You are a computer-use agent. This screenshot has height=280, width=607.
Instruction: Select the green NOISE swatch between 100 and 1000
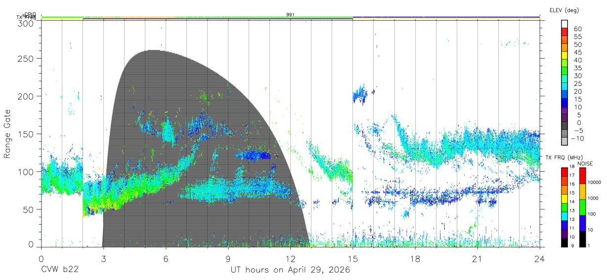[x=582, y=207]
